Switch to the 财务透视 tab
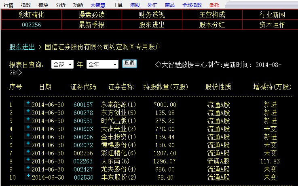The image size is (298, 186). [152, 15]
